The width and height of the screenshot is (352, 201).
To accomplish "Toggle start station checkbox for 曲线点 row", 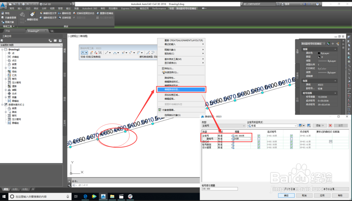I will pyautogui.click(x=259, y=142).
